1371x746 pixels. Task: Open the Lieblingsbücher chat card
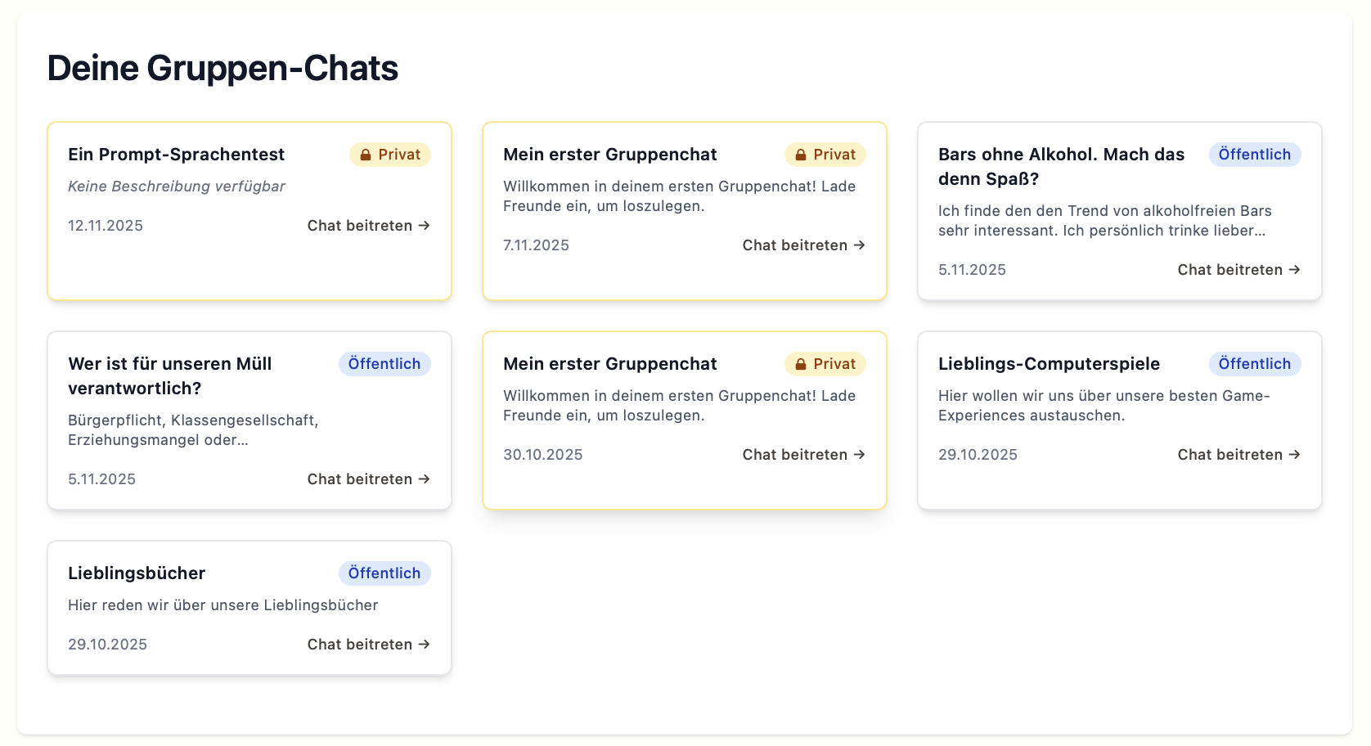249,608
